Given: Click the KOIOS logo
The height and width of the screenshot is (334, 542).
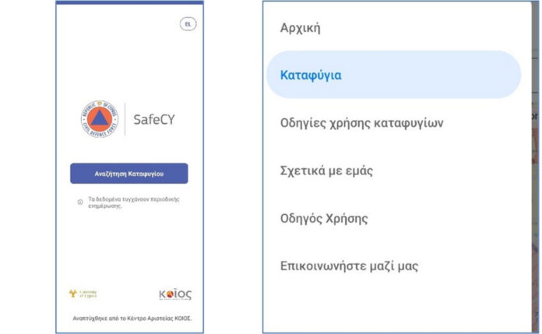Looking at the screenshot, I should click(175, 294).
